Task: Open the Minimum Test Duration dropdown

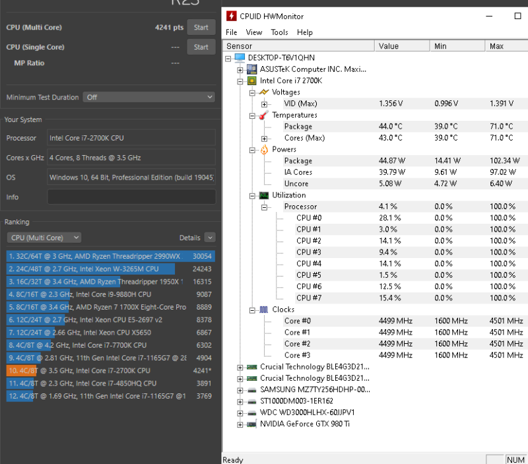Action: 149,97
